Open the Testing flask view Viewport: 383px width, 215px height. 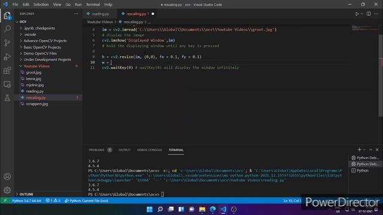tap(7, 98)
